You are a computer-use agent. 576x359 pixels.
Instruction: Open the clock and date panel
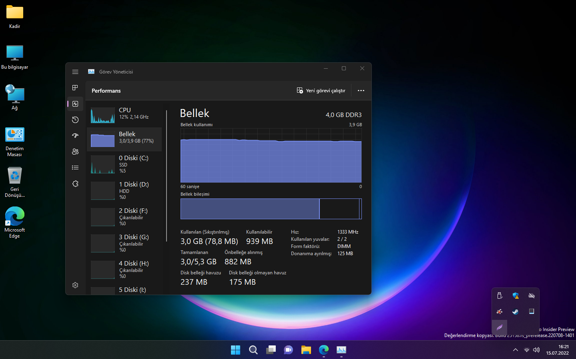click(x=558, y=350)
